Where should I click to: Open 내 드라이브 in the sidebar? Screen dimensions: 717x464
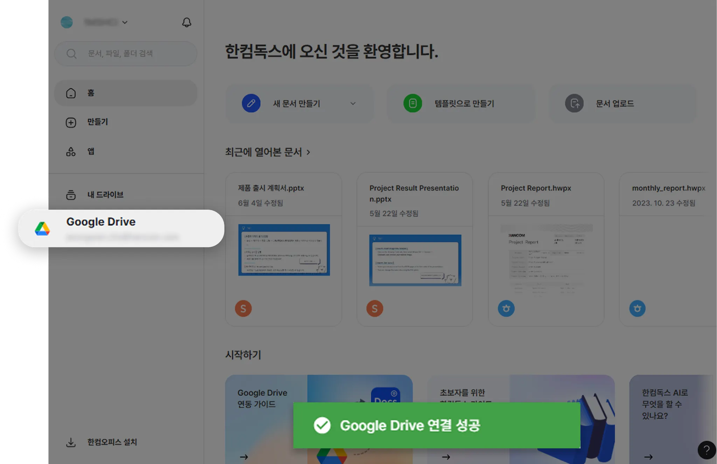point(105,195)
